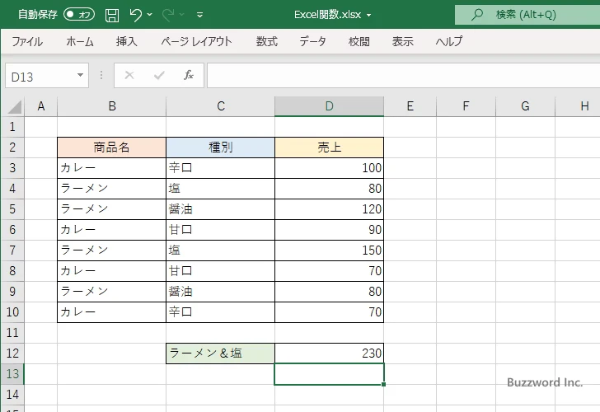Select row 13 header
Screen dimensions: 600x412
coord(12,374)
